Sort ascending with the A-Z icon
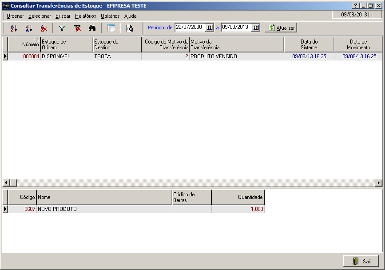 13,28
